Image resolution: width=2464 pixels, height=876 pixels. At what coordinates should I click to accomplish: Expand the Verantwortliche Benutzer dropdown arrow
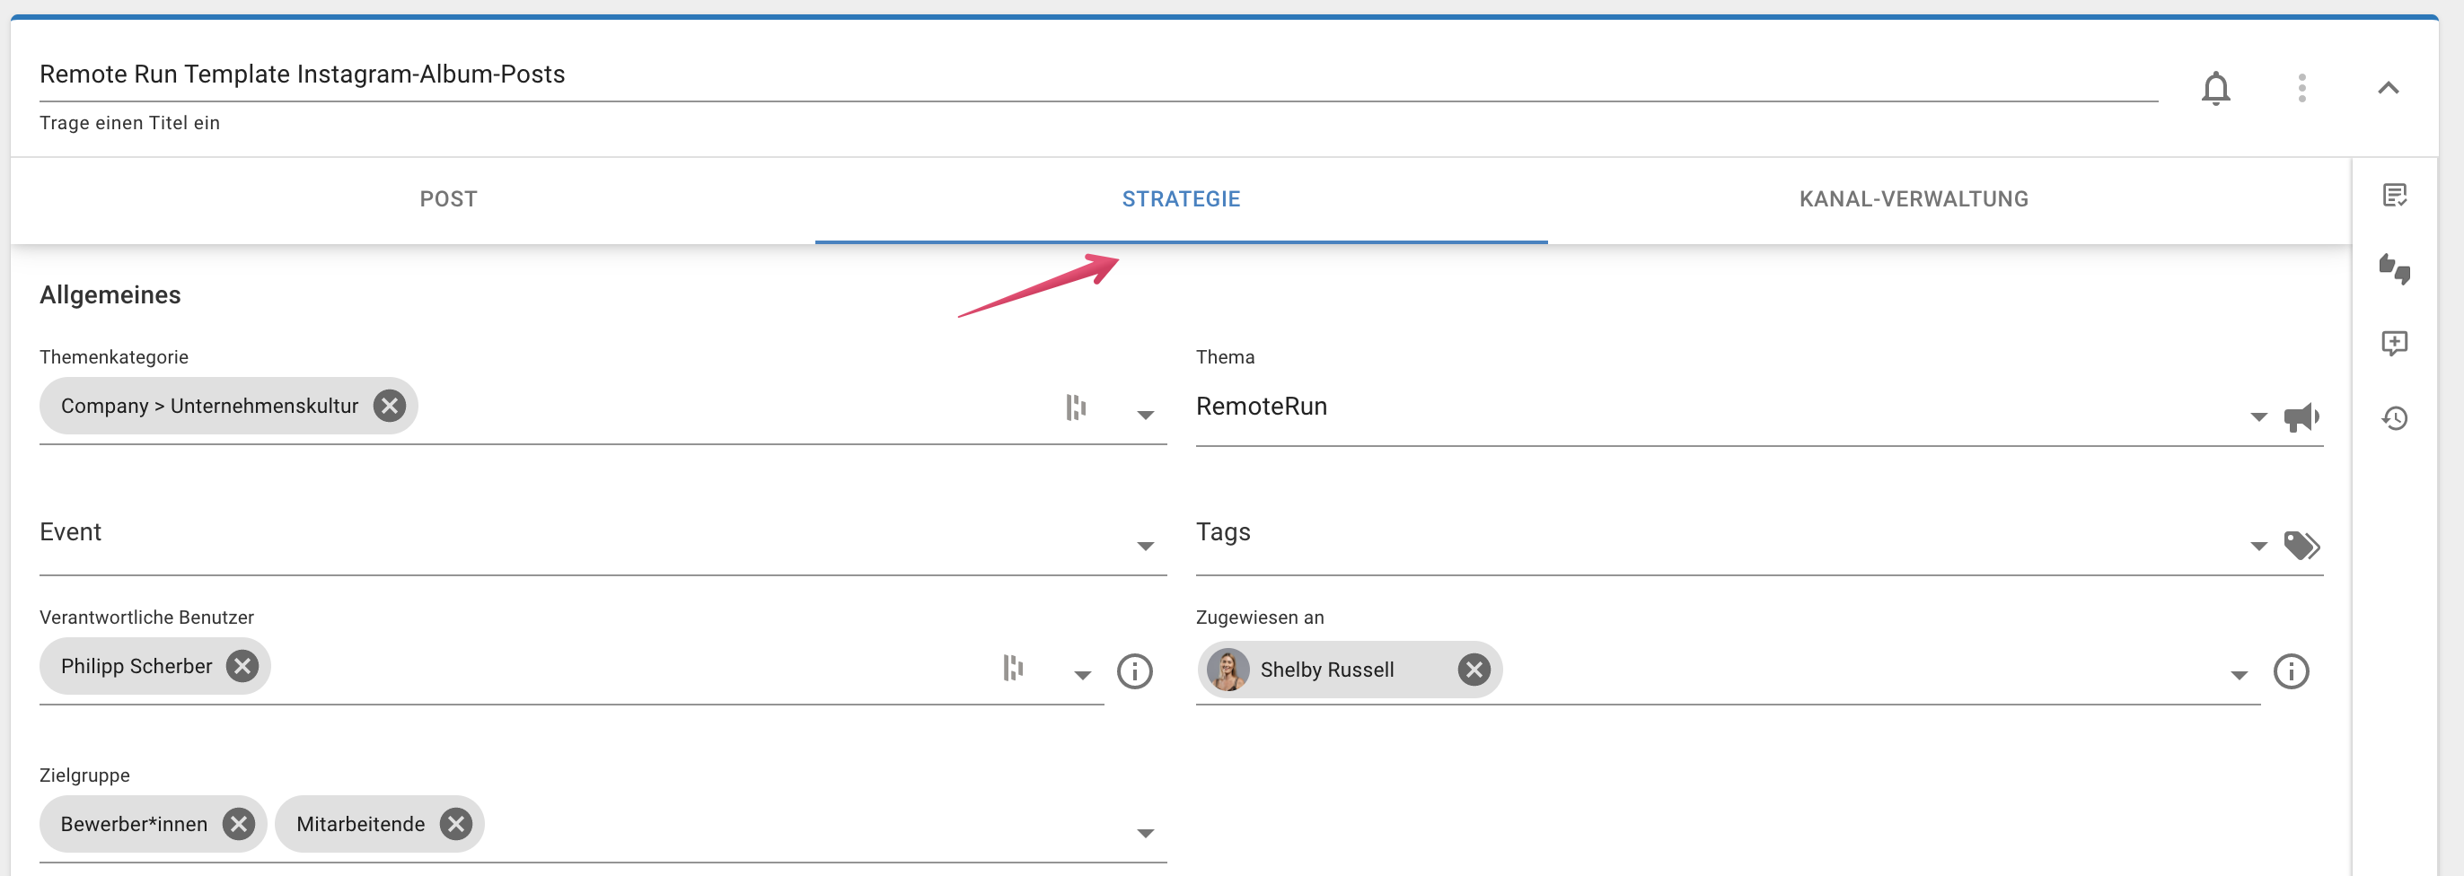(x=1082, y=675)
